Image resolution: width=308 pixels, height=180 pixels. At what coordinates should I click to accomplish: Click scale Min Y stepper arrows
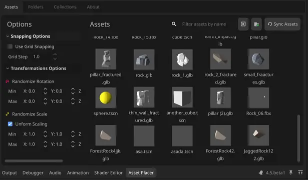click(73, 134)
